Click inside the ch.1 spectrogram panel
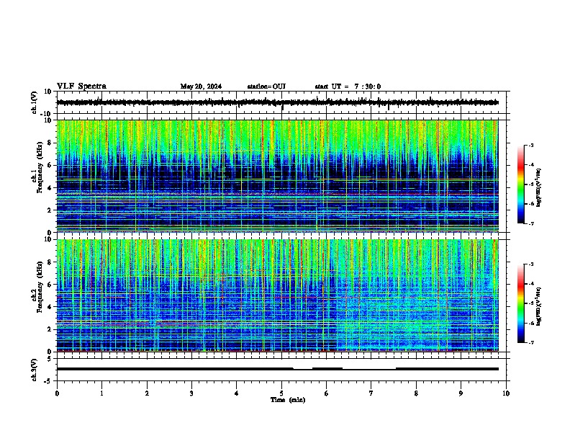 pyautogui.click(x=278, y=176)
